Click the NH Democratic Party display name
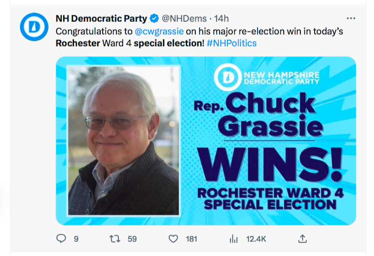Screen dimensions: 374x256 pyautogui.click(x=101, y=19)
